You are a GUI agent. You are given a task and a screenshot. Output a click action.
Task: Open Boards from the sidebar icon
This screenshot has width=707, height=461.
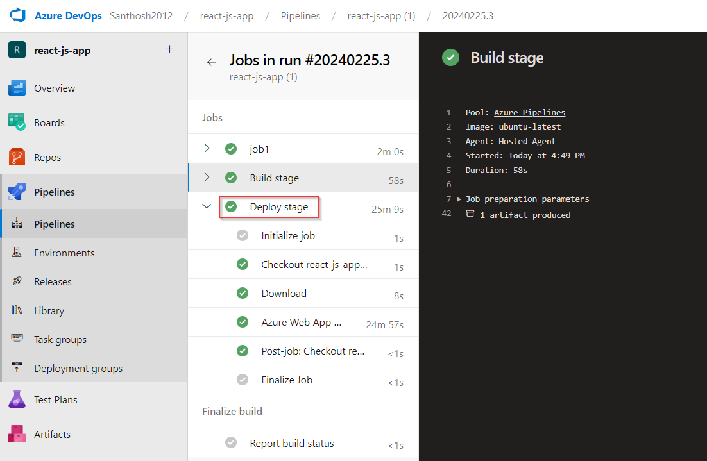(17, 122)
